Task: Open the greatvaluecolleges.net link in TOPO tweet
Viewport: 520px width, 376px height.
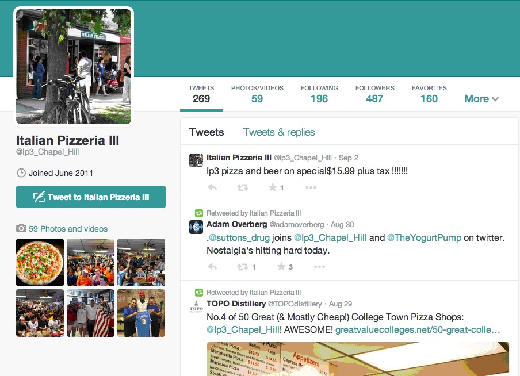Action: 418,330
